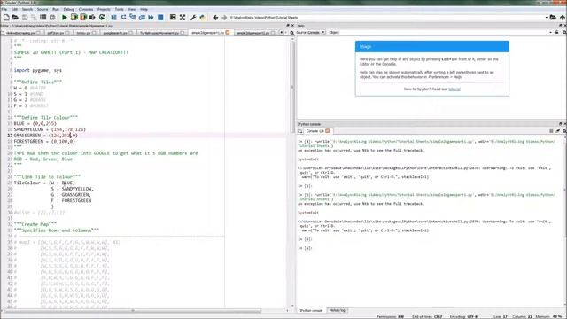Start debugging with the Debug file icon
Screen dimensions: 567x319
coord(113,18)
